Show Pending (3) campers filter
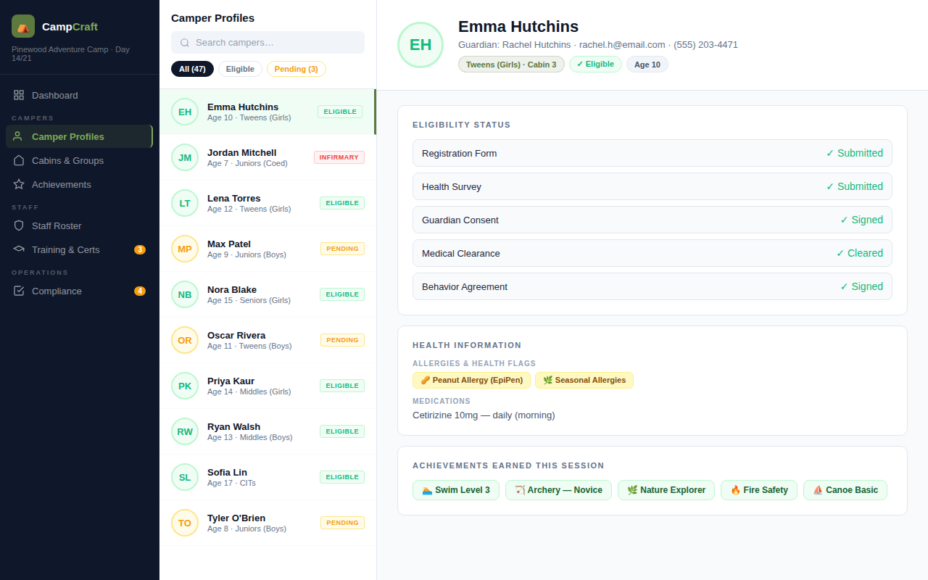This screenshot has width=928, height=580. click(x=296, y=69)
